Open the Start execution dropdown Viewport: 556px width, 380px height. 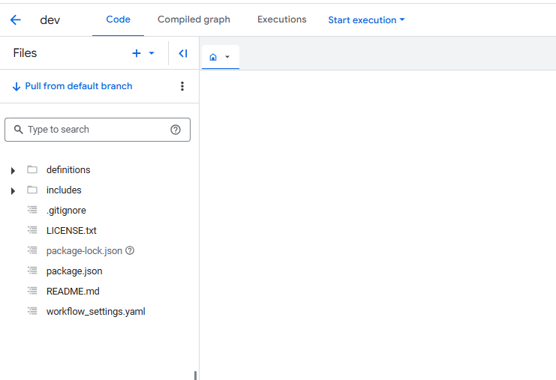[366, 20]
